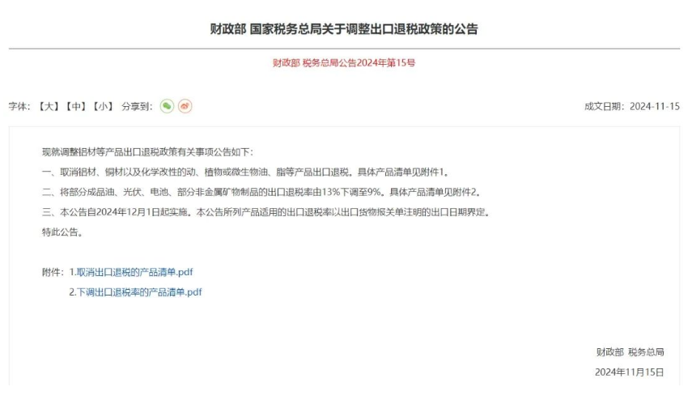Click the 附件 label
692x404 pixels.
pyautogui.click(x=53, y=272)
